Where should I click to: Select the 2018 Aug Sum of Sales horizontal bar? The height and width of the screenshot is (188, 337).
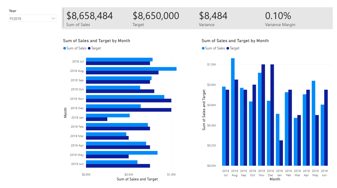click(x=131, y=69)
